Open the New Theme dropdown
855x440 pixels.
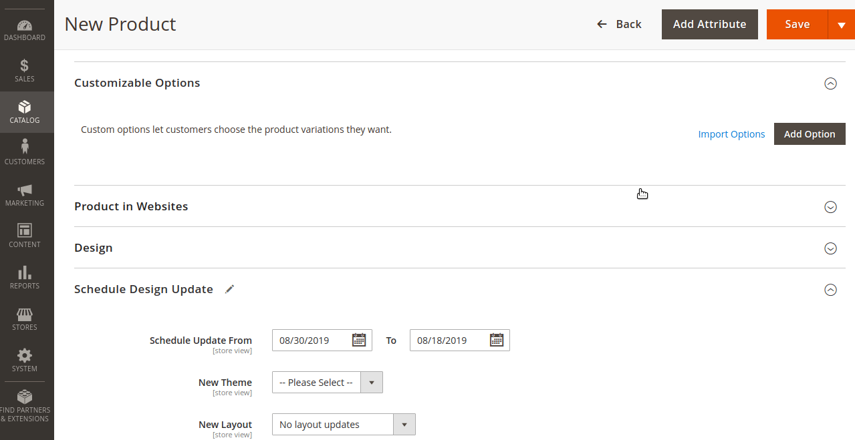[328, 383]
